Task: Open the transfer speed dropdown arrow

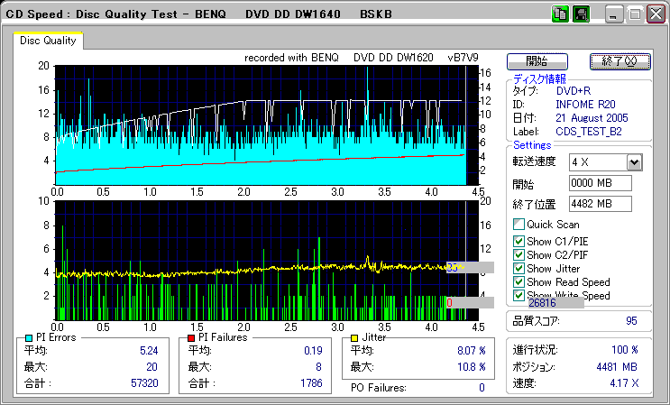Action: click(634, 162)
